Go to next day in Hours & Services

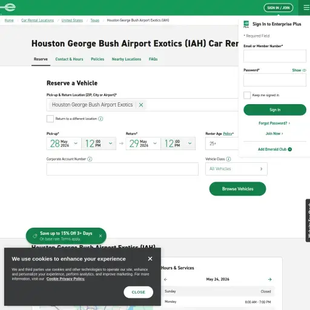[x=270, y=279]
